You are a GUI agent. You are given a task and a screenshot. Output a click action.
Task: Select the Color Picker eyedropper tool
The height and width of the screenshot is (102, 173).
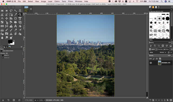click(16, 15)
